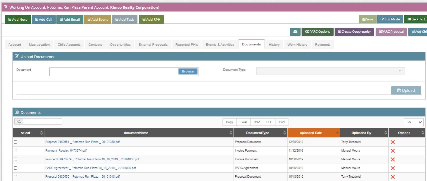Delete the PARC Agreement document via red X
Image resolution: width=427 pixels, height=181 pixels.
(393, 168)
